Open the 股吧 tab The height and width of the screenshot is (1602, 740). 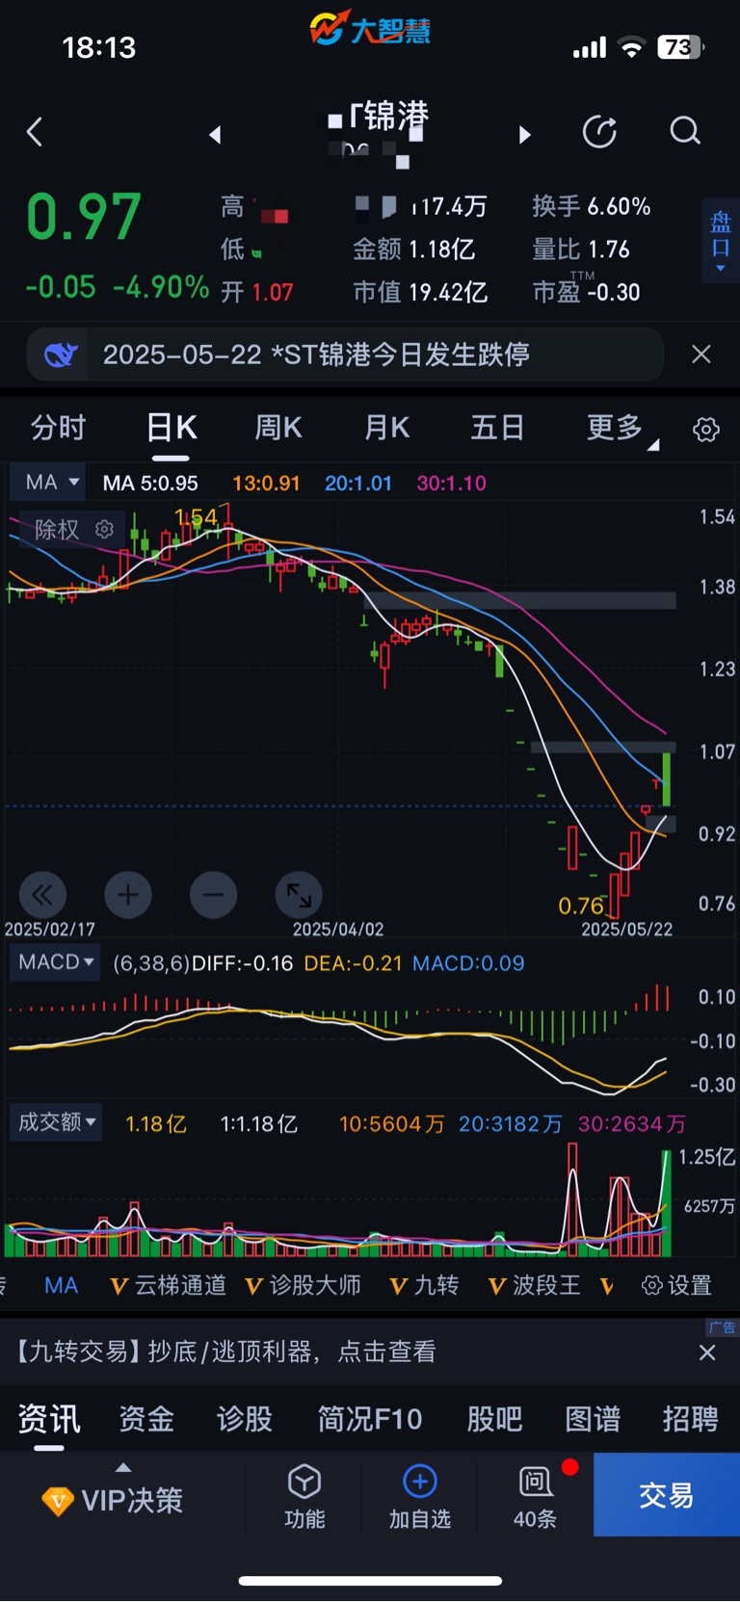(x=495, y=1418)
